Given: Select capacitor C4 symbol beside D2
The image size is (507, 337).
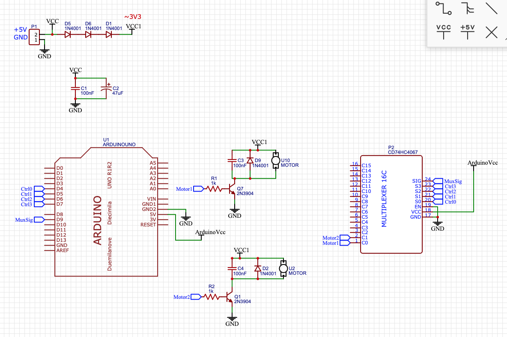Looking at the screenshot, I should [232, 268].
